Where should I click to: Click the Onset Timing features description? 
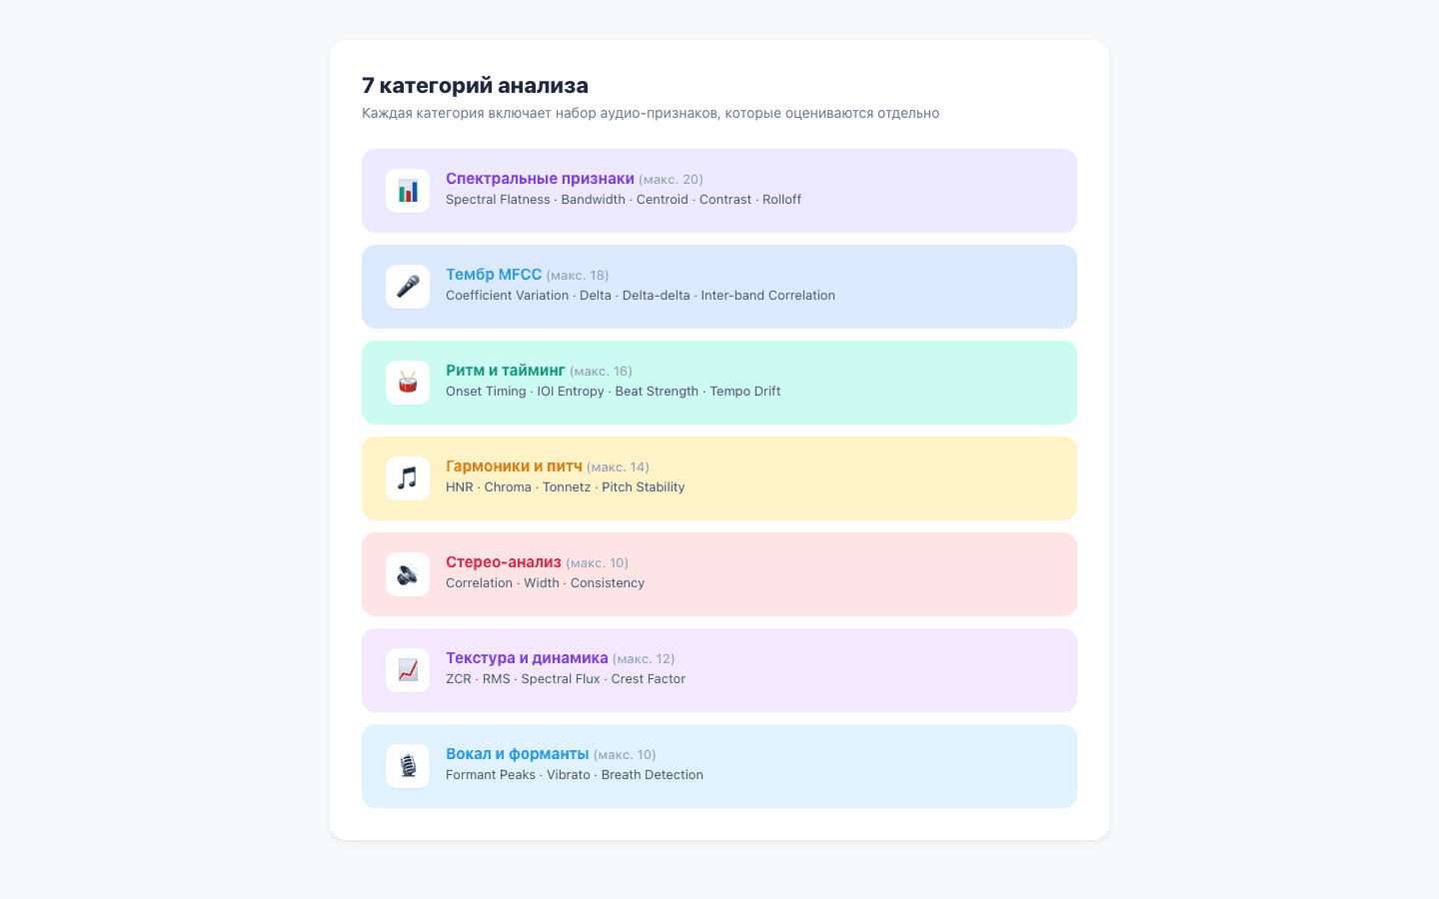click(x=613, y=392)
